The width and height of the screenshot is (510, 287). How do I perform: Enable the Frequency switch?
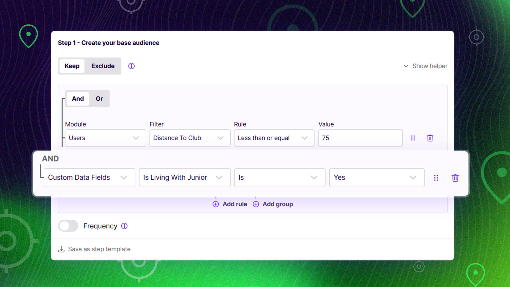click(68, 226)
